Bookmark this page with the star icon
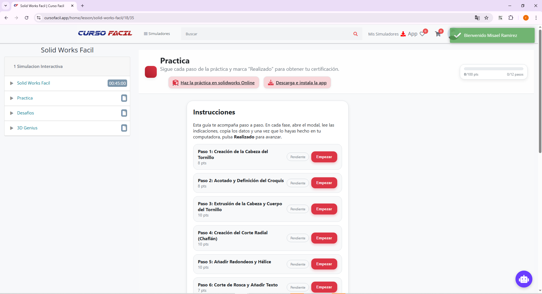 (486, 18)
